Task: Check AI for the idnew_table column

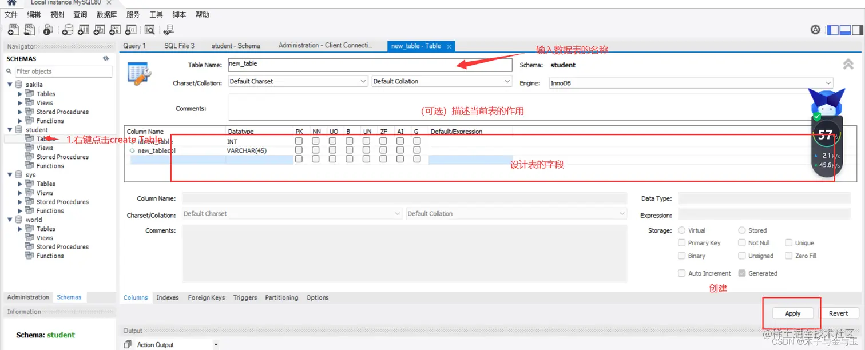Action: (400, 141)
